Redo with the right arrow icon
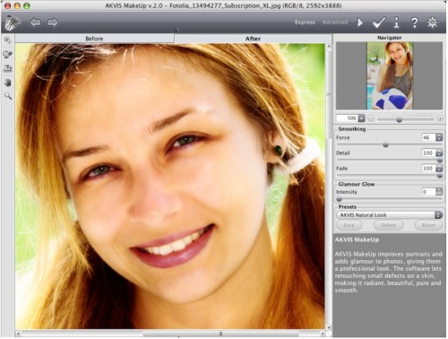The height and width of the screenshot is (339, 448). 53,22
